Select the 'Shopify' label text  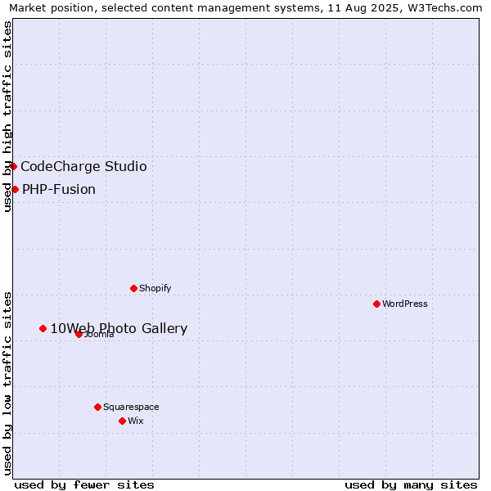pos(155,288)
